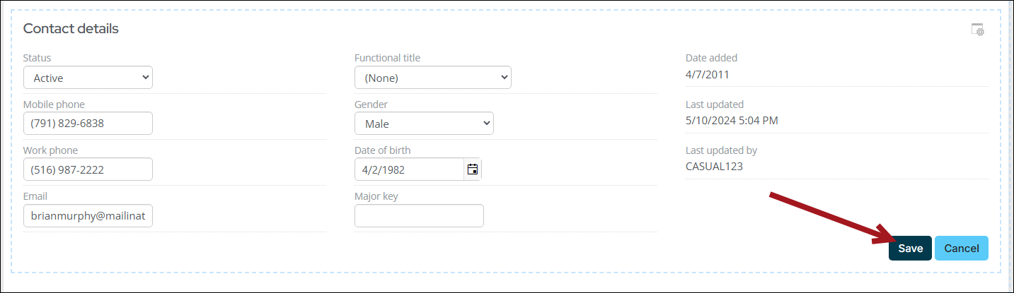Click the CASUAL123 username text

[x=714, y=167]
